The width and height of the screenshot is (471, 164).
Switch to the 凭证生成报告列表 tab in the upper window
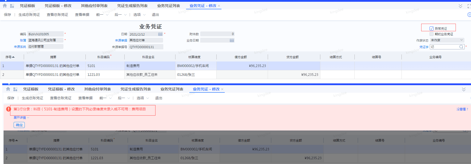[x=132, y=6]
